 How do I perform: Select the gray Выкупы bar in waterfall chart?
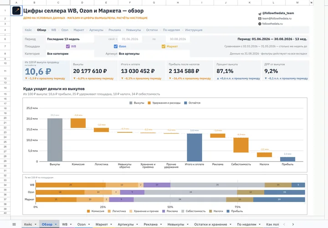coord(55,140)
